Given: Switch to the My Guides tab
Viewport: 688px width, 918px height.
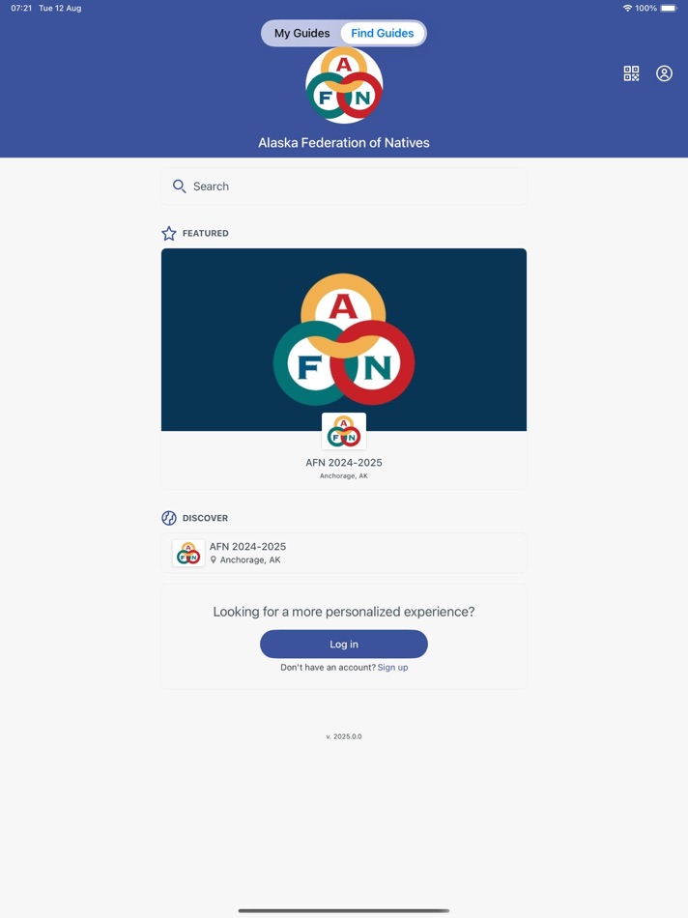Looking at the screenshot, I should 302,33.
